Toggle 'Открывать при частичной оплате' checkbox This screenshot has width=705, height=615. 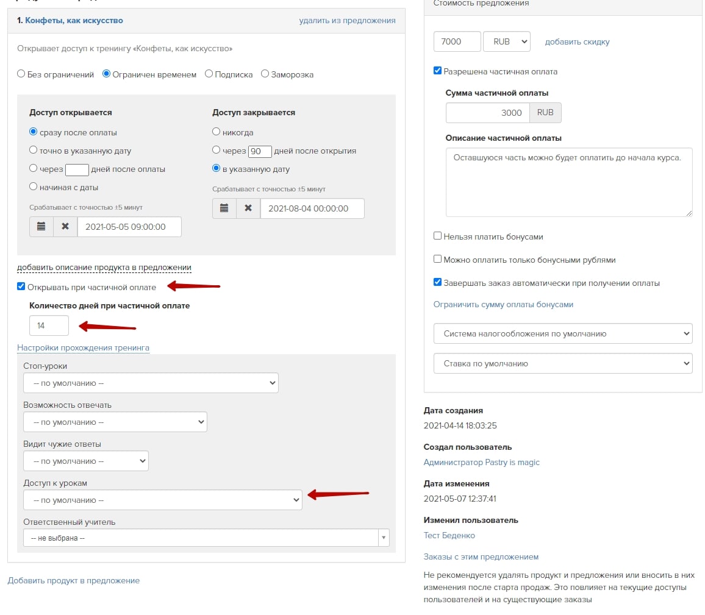pos(21,286)
